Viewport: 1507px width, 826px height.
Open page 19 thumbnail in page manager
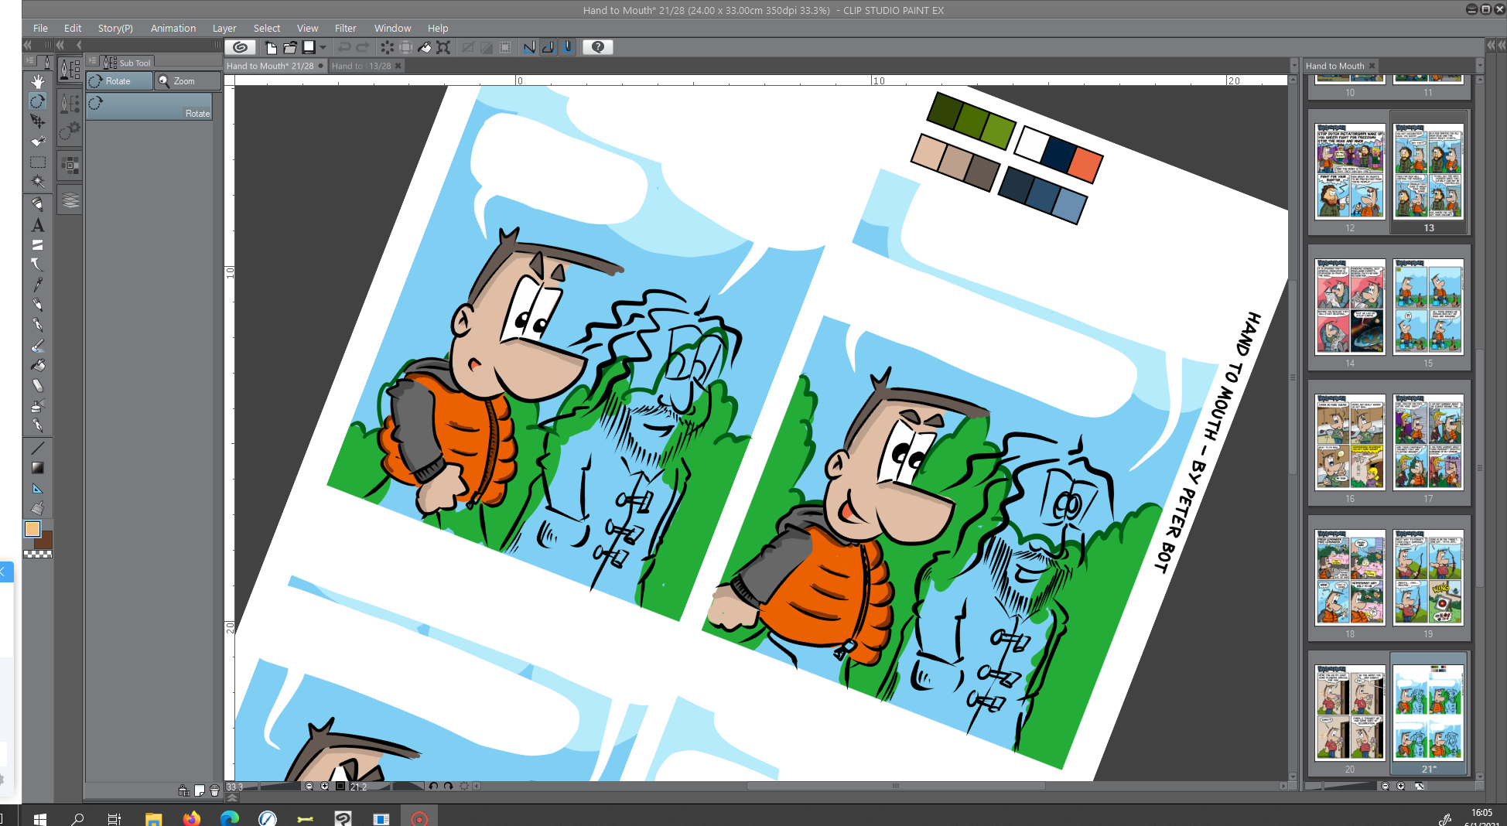pyautogui.click(x=1428, y=578)
